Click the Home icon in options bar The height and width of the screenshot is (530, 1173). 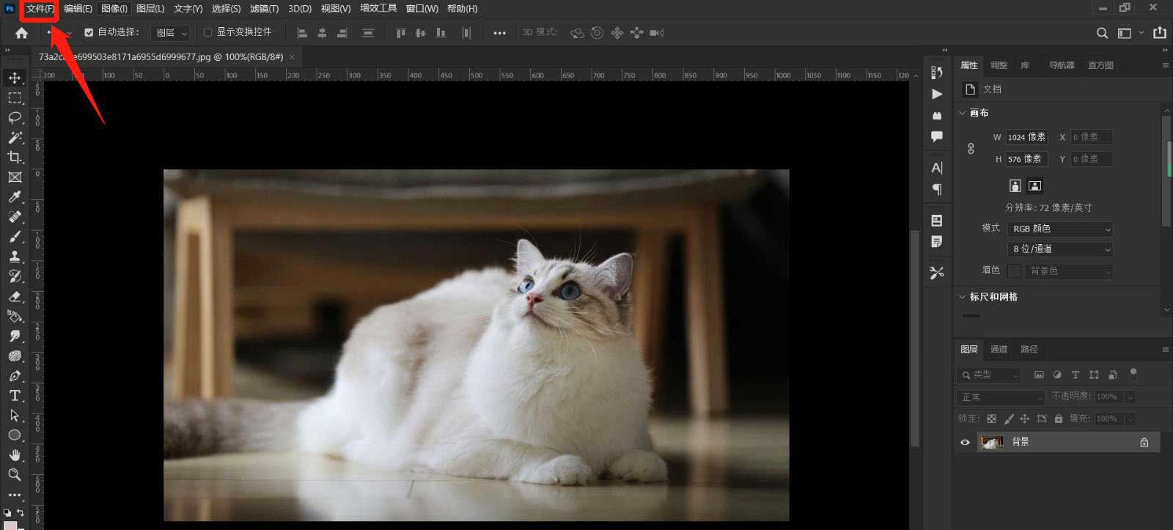[x=21, y=33]
